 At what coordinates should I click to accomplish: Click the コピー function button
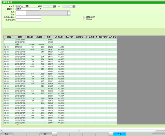46,134
